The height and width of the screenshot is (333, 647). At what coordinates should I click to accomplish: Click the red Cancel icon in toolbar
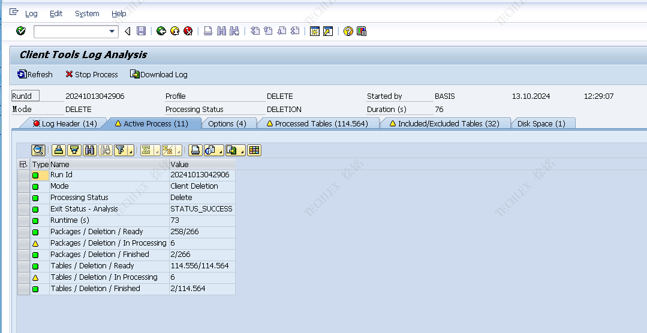tap(188, 31)
